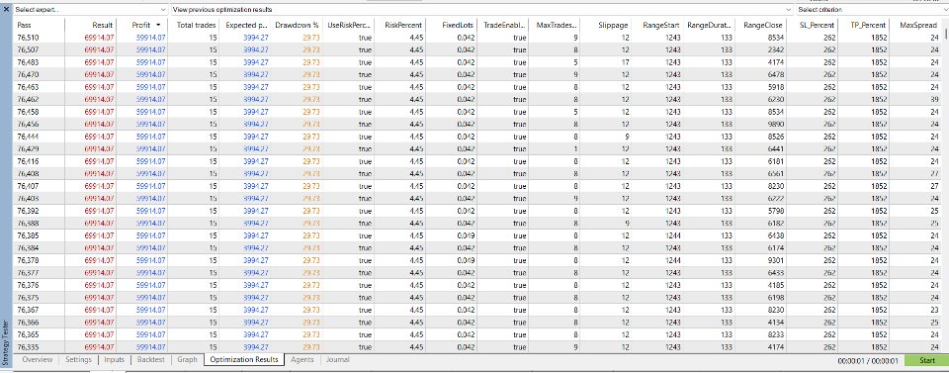Open the Journal tab
This screenshot has width=949, height=373.
338,360
